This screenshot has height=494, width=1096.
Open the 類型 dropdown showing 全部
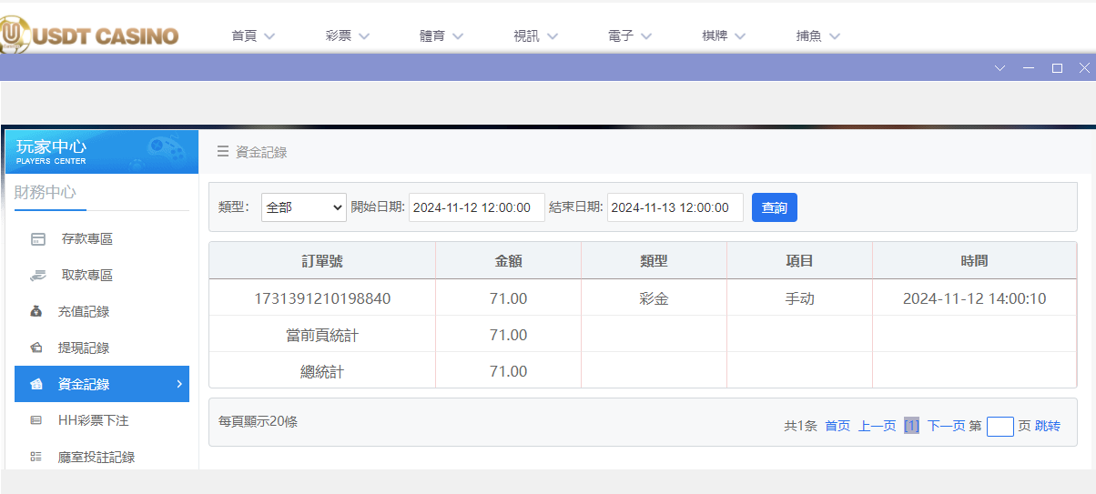coord(303,207)
